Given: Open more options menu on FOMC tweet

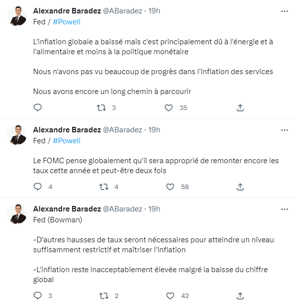Looking at the screenshot, I should [x=285, y=130].
